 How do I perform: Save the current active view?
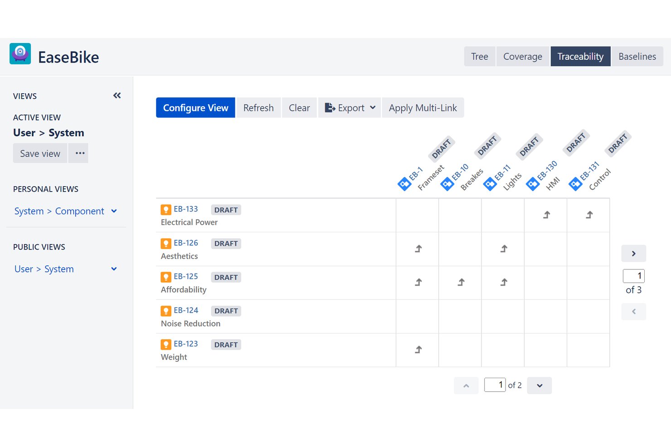point(40,154)
